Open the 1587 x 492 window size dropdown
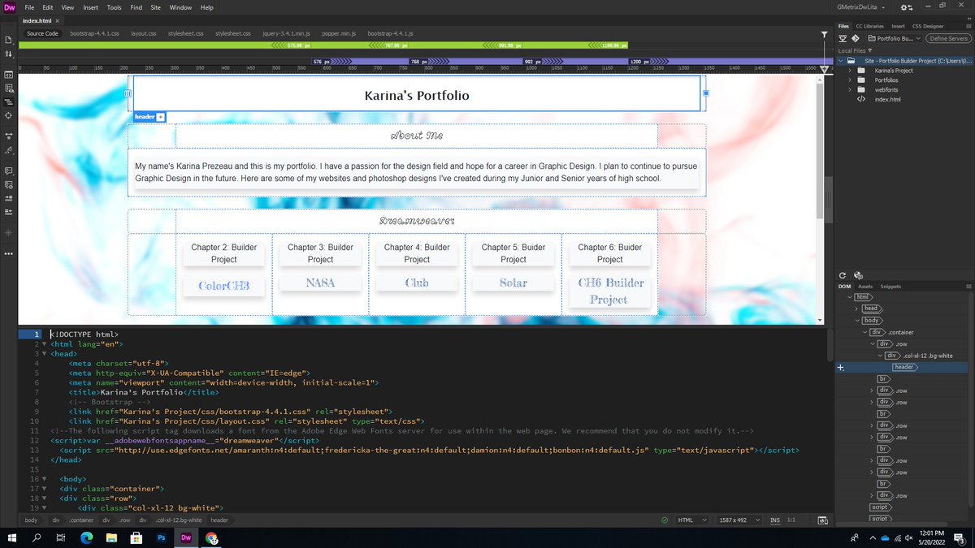 coord(738,520)
